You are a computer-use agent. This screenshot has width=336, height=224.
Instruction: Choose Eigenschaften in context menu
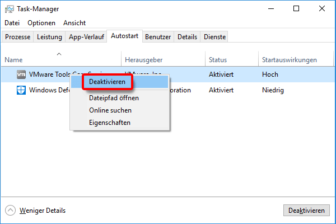pyautogui.click(x=120, y=123)
